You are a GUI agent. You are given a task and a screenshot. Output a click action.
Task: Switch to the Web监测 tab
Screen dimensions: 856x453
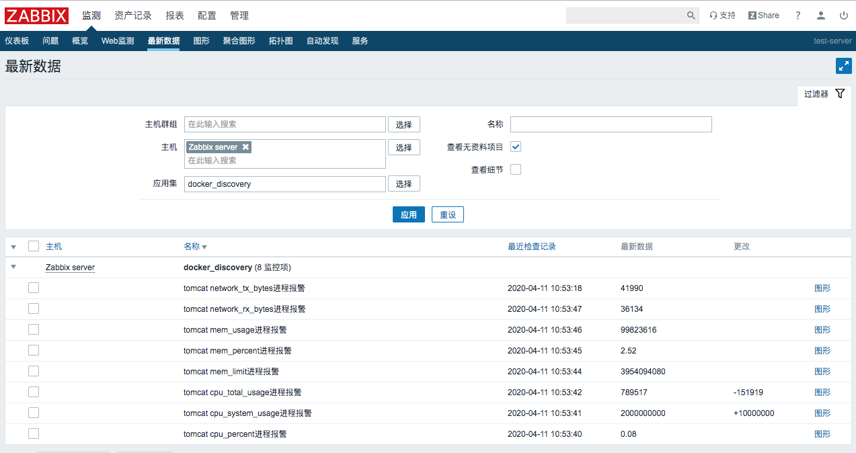tap(118, 41)
